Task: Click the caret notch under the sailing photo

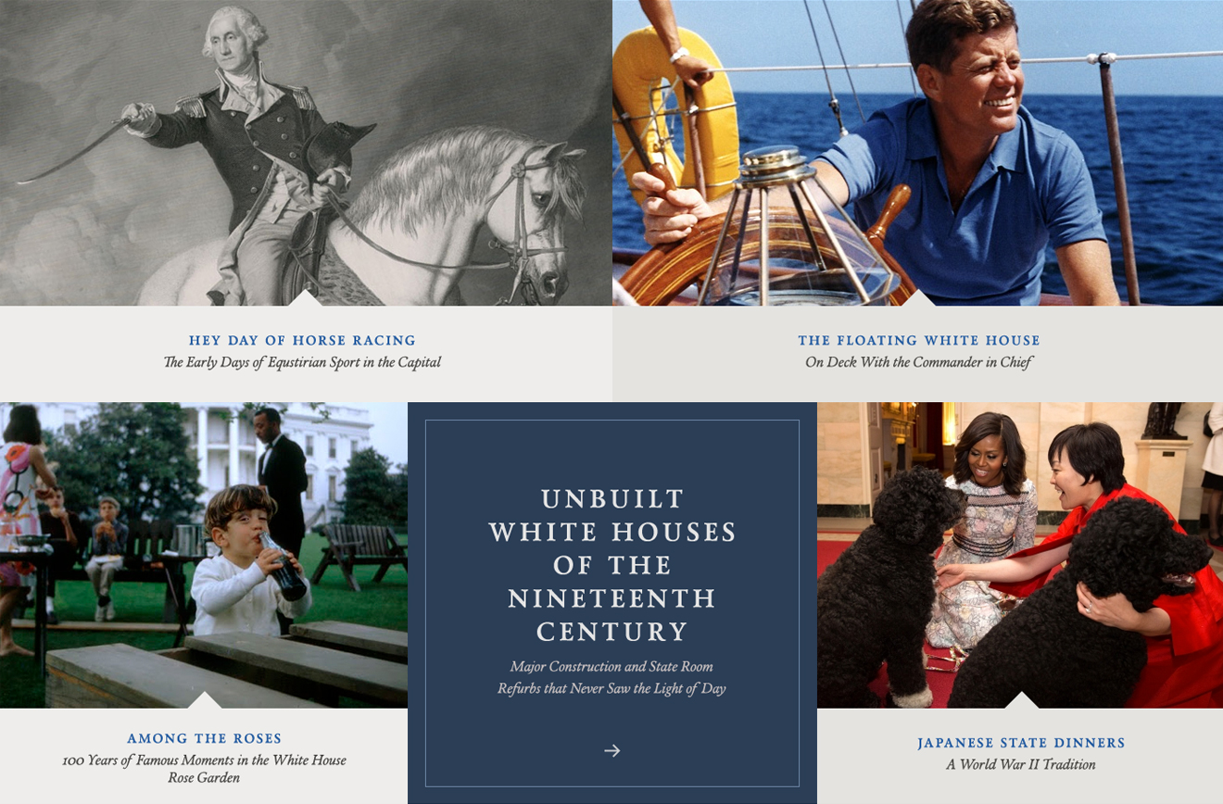Action: pyautogui.click(x=918, y=297)
